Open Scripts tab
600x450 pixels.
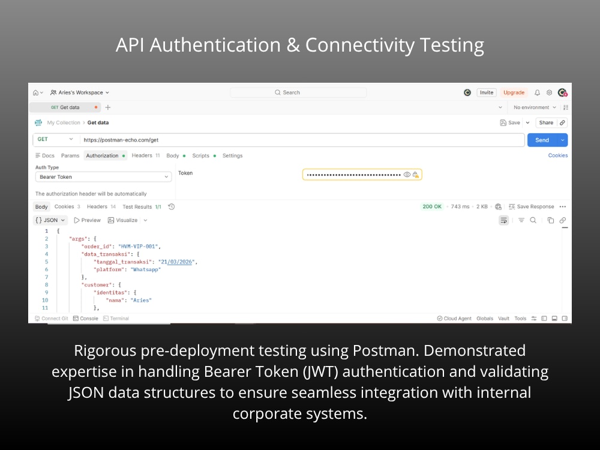(x=204, y=156)
